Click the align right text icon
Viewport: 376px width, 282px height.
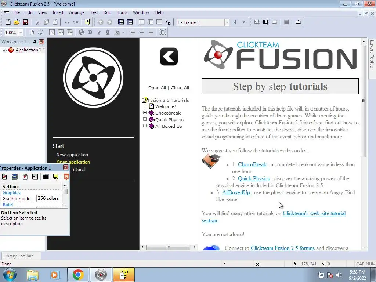[x=151, y=32]
